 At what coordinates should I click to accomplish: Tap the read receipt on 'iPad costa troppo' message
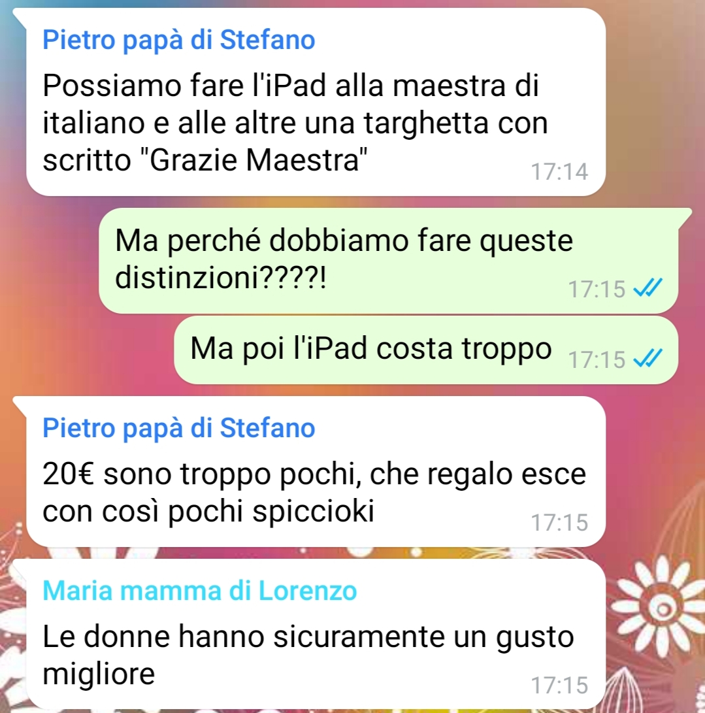point(648,358)
